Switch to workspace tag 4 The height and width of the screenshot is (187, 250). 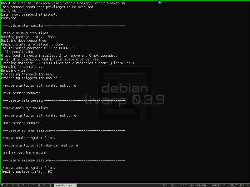pos(18,185)
